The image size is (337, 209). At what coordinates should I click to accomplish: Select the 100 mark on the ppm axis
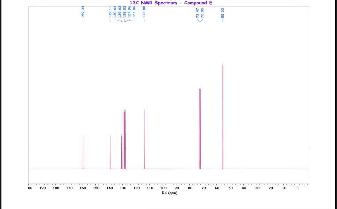pyautogui.click(x=163, y=188)
